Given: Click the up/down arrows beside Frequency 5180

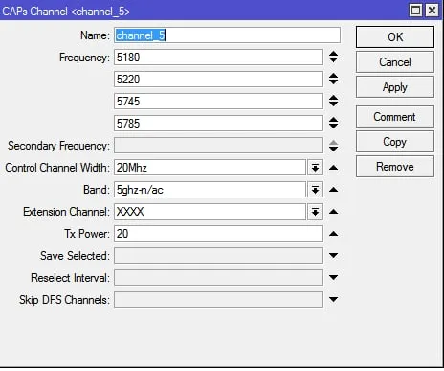Looking at the screenshot, I should pos(333,57).
